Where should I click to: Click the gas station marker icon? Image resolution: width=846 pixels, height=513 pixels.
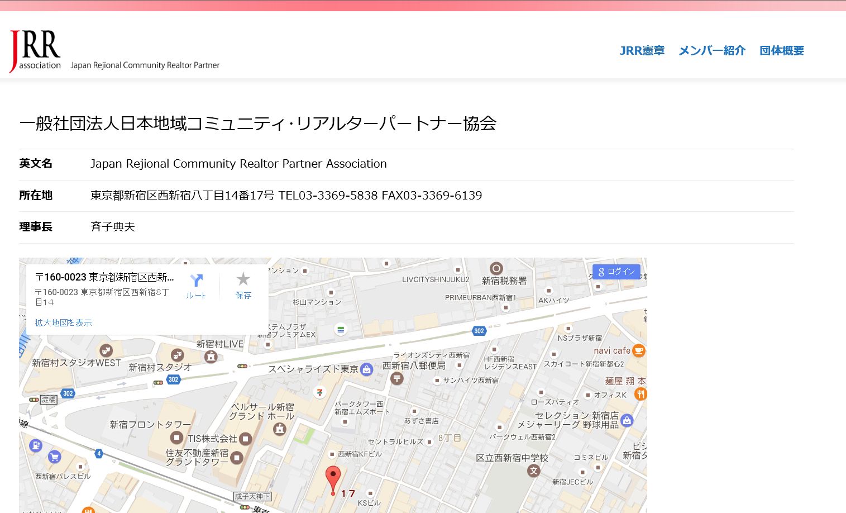point(35,445)
